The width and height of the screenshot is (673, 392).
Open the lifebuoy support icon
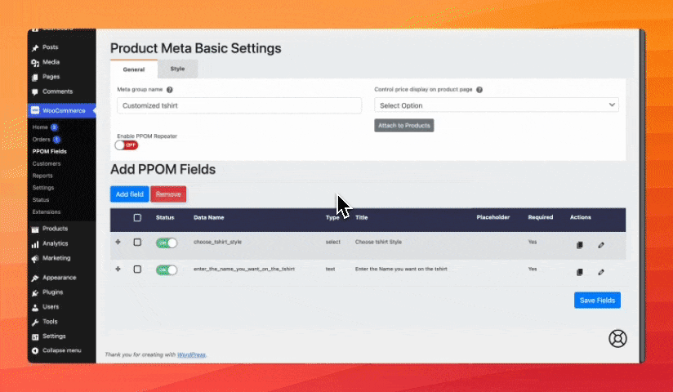pos(617,339)
